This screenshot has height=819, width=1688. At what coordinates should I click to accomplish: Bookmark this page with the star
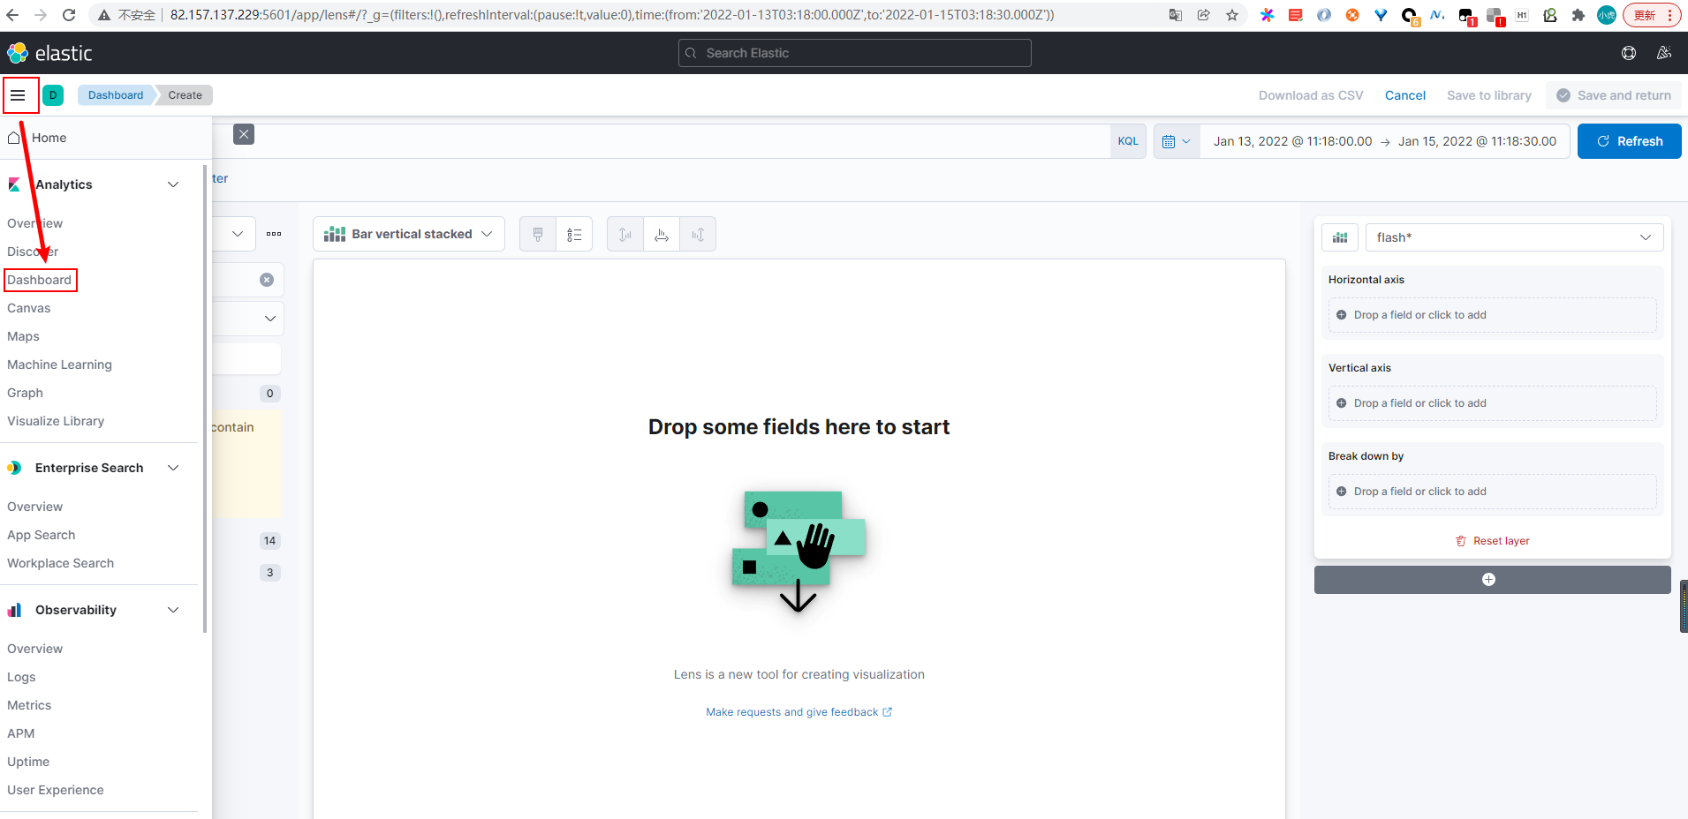click(x=1232, y=15)
